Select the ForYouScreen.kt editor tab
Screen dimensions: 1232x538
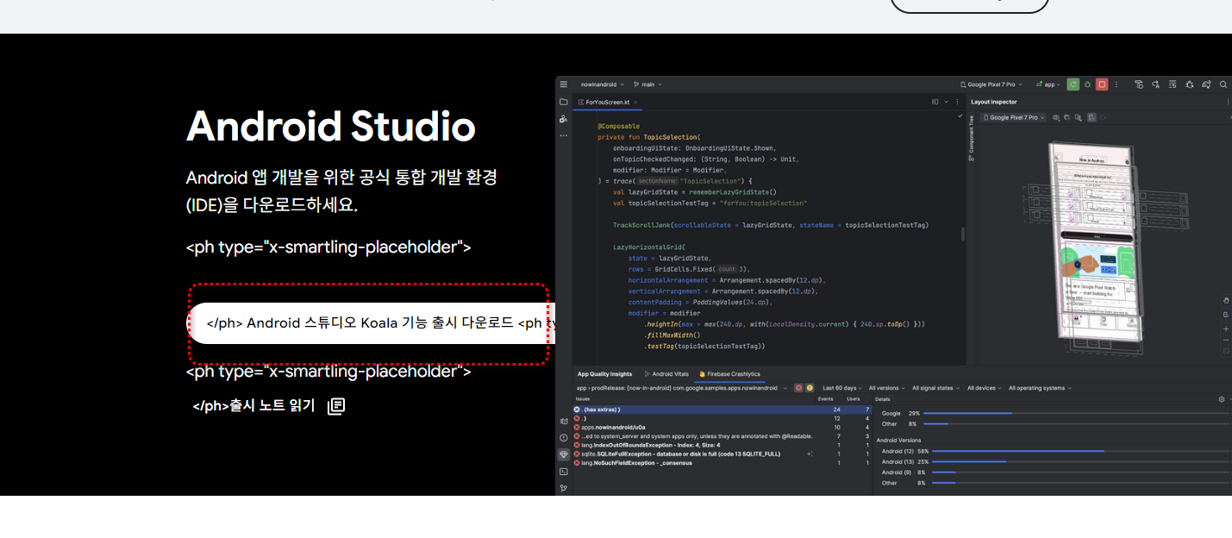pyautogui.click(x=609, y=102)
